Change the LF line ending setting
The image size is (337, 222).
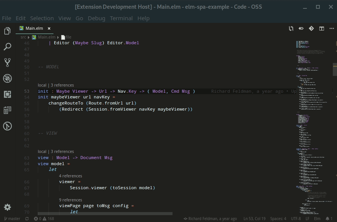pyautogui.click(x=307, y=219)
